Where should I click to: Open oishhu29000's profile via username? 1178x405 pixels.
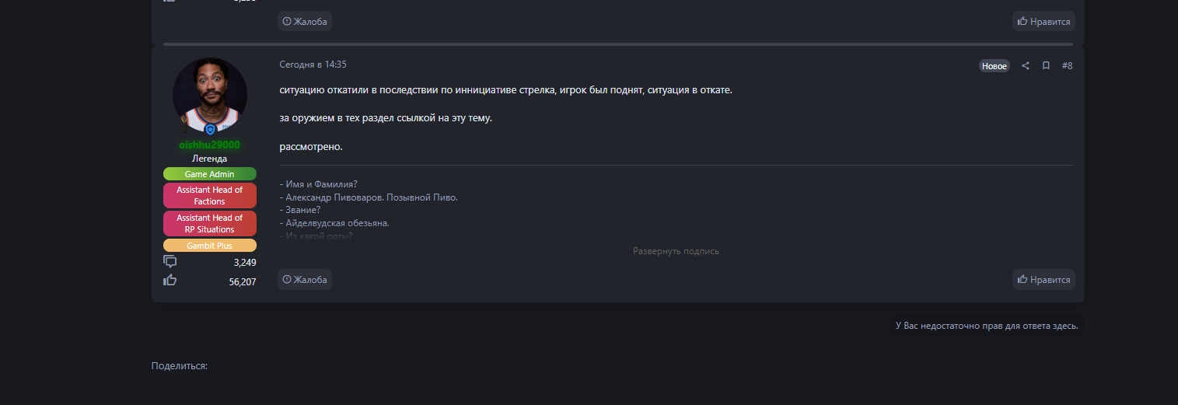tap(209, 145)
